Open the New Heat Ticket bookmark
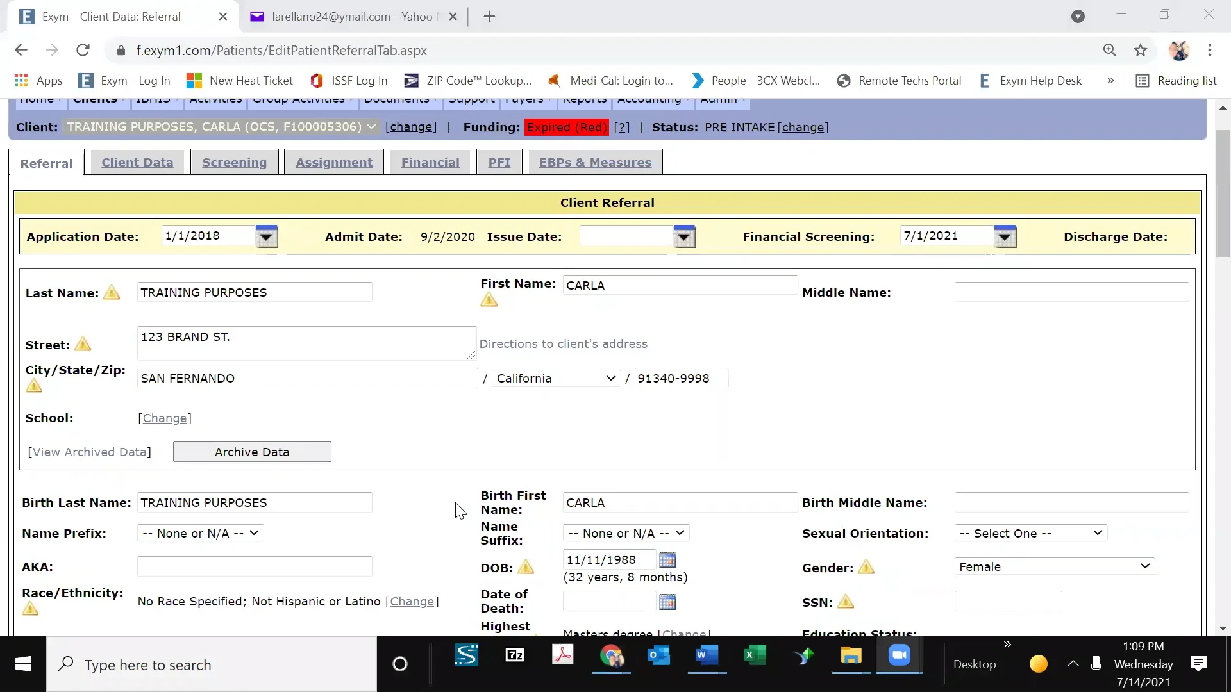The height and width of the screenshot is (692, 1231). coord(250,81)
